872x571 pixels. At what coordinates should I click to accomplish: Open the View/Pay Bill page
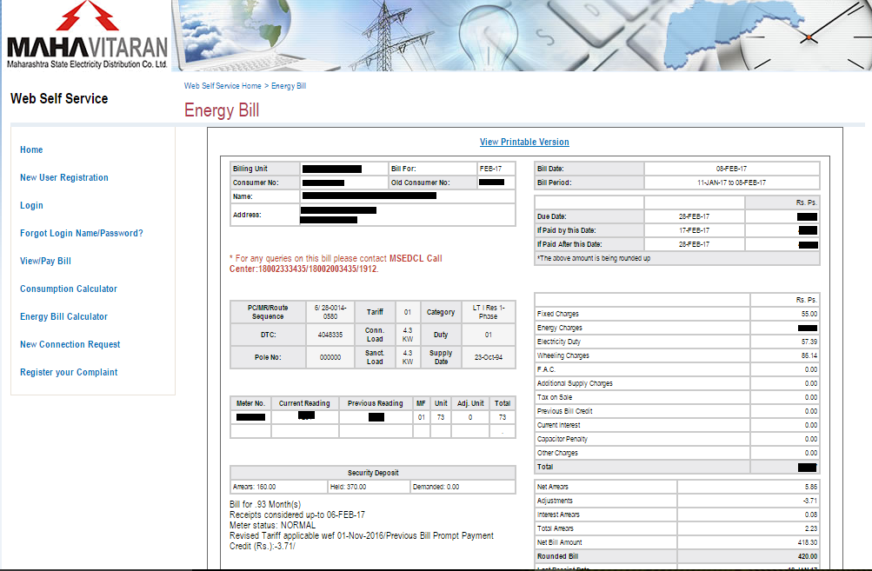point(45,261)
